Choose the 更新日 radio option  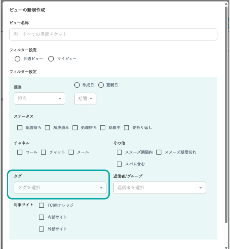click(x=101, y=85)
